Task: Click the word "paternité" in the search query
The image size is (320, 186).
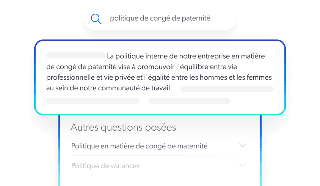Action: tap(196, 18)
